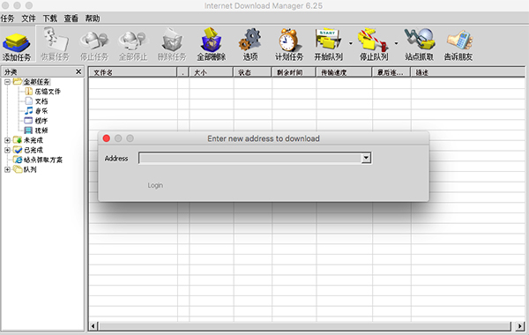Select 视频 category
The image size is (529, 335).
tap(41, 130)
